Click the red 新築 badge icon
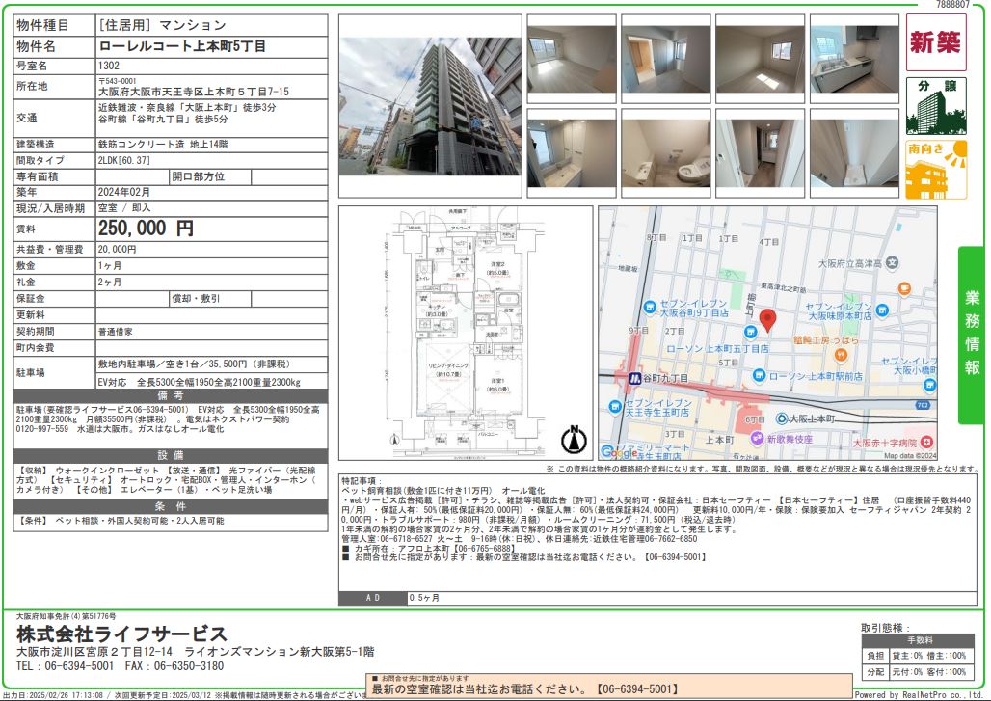The height and width of the screenshot is (701, 991). click(x=935, y=43)
